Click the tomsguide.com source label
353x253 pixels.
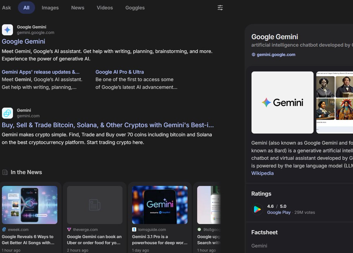(152, 229)
